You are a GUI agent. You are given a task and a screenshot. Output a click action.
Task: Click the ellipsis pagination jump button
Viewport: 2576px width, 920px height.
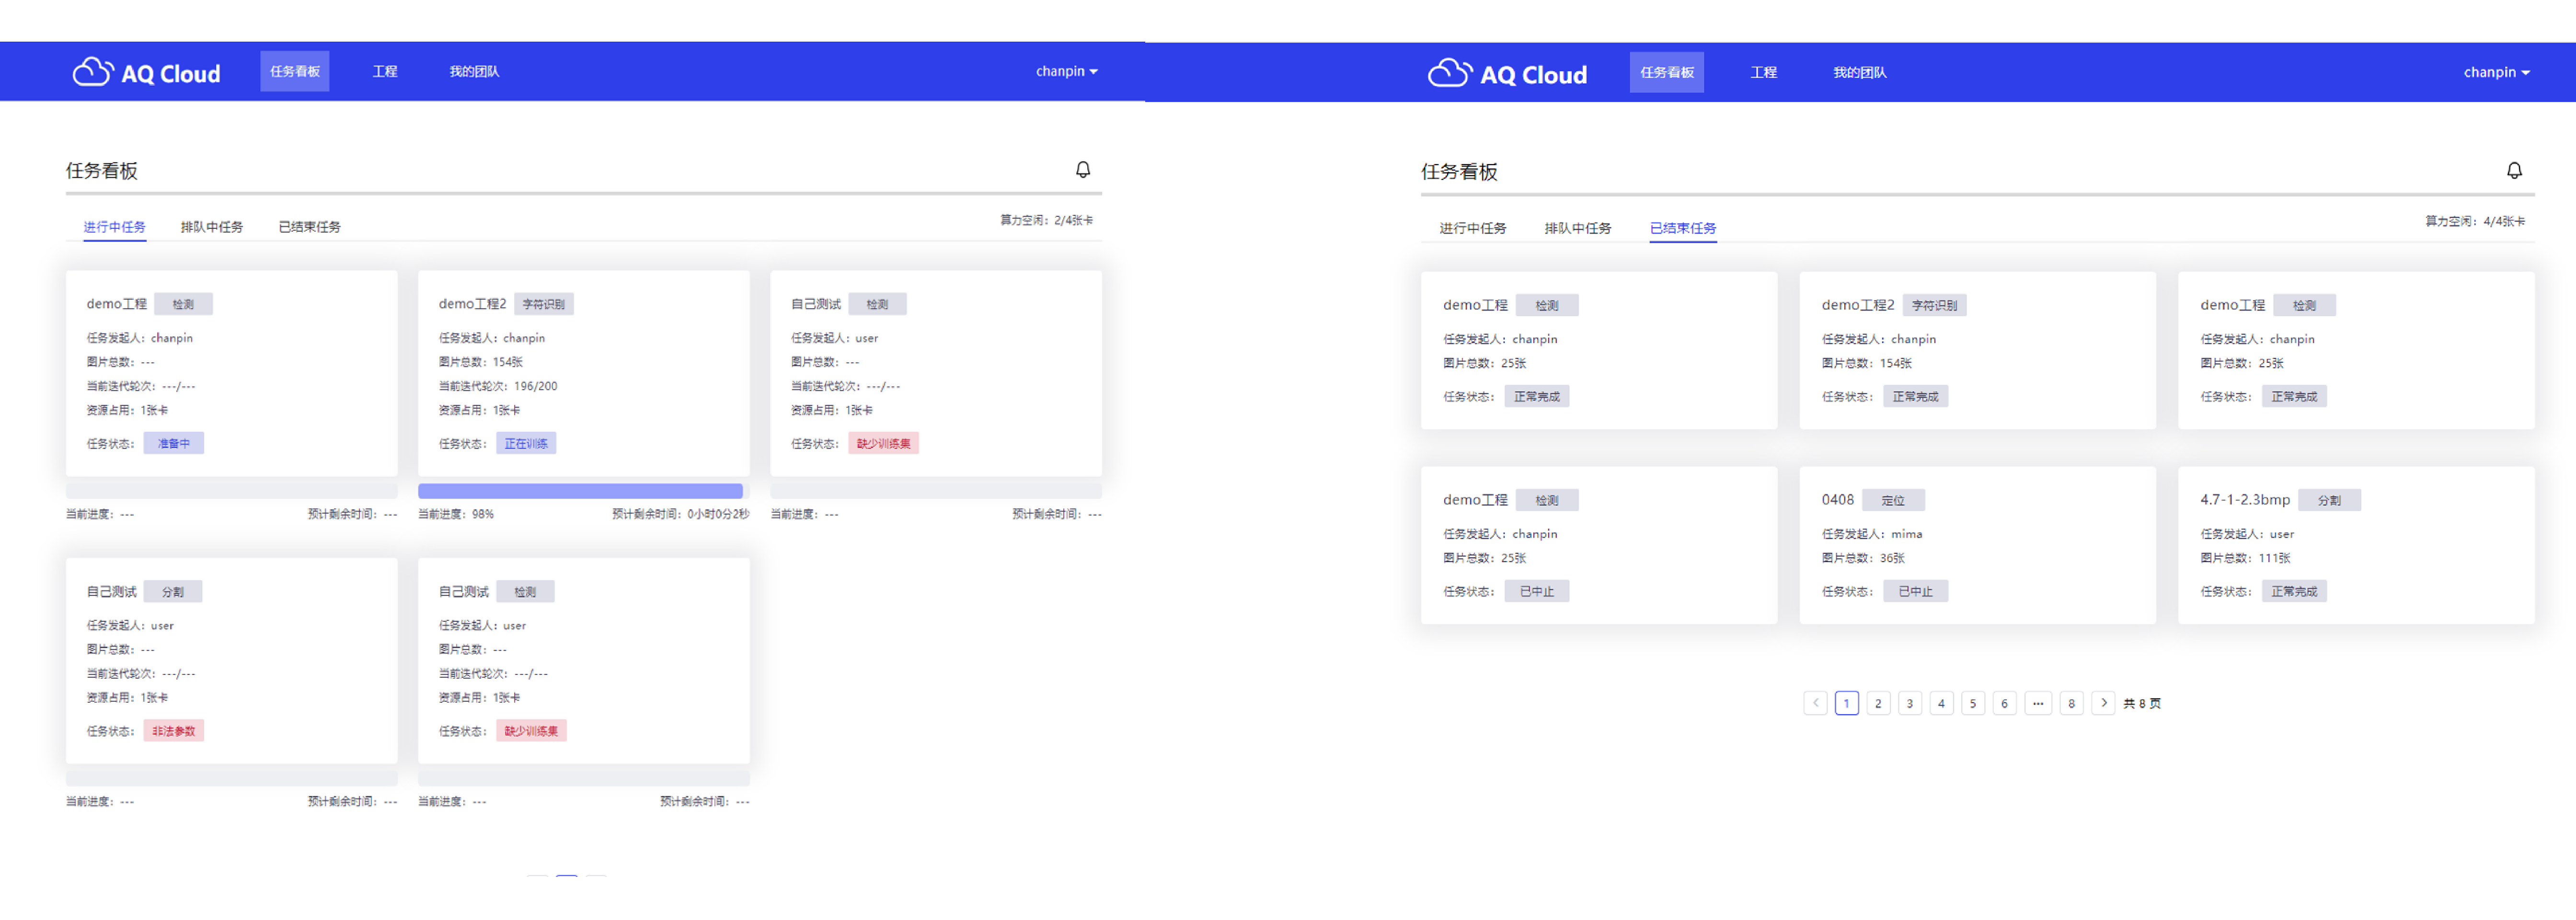2038,703
